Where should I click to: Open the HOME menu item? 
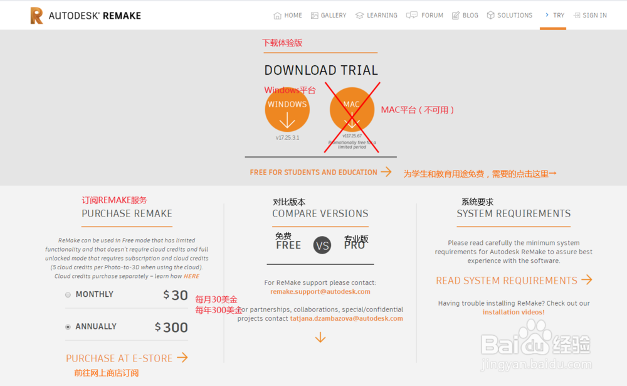coord(288,15)
